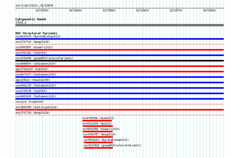Click the short red bar for nsv5508263
Viewport: 231px width, 158px height.
click(x=98, y=142)
